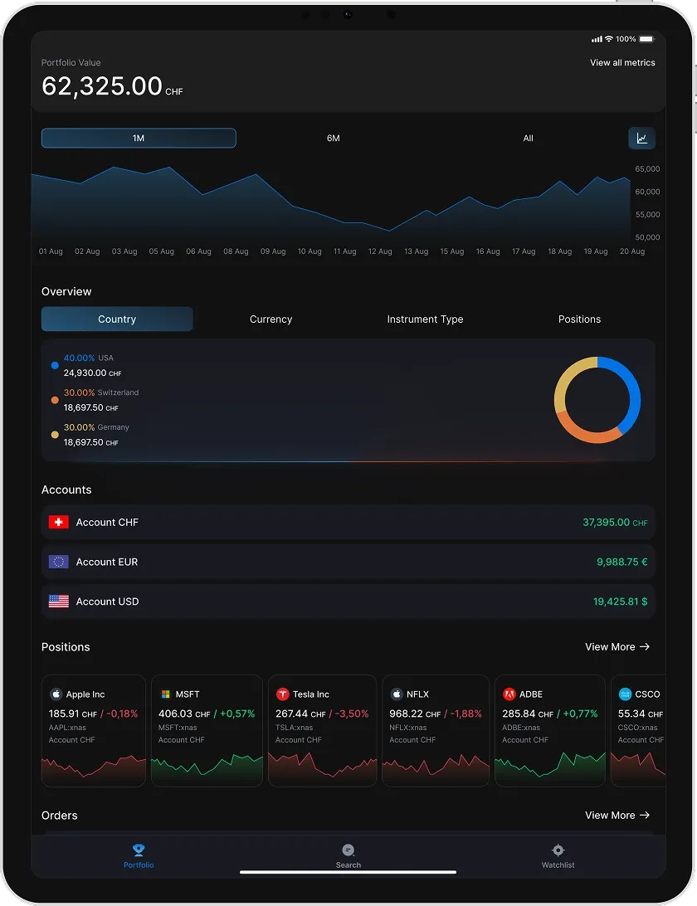Switch to the Instrument Type tab

tap(425, 319)
